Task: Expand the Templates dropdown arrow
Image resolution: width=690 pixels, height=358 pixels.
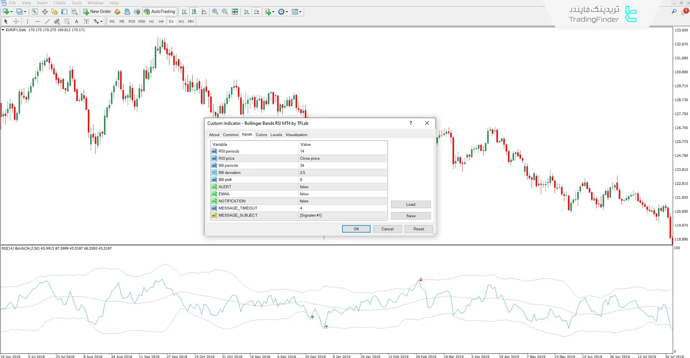Action: coord(300,12)
